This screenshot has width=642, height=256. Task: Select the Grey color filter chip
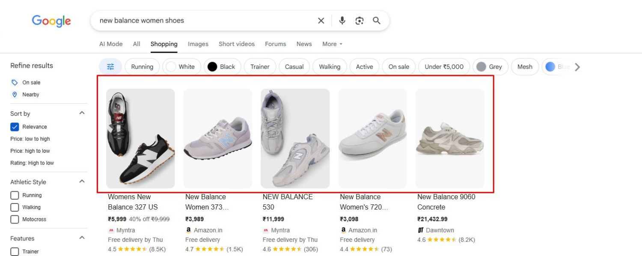click(490, 67)
